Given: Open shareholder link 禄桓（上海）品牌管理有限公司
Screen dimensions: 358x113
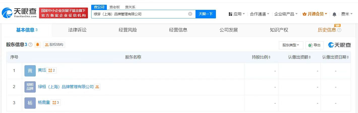Looking at the screenshot, I should [66, 87].
